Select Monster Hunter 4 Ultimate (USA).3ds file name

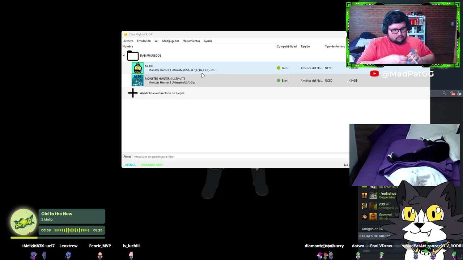click(172, 83)
